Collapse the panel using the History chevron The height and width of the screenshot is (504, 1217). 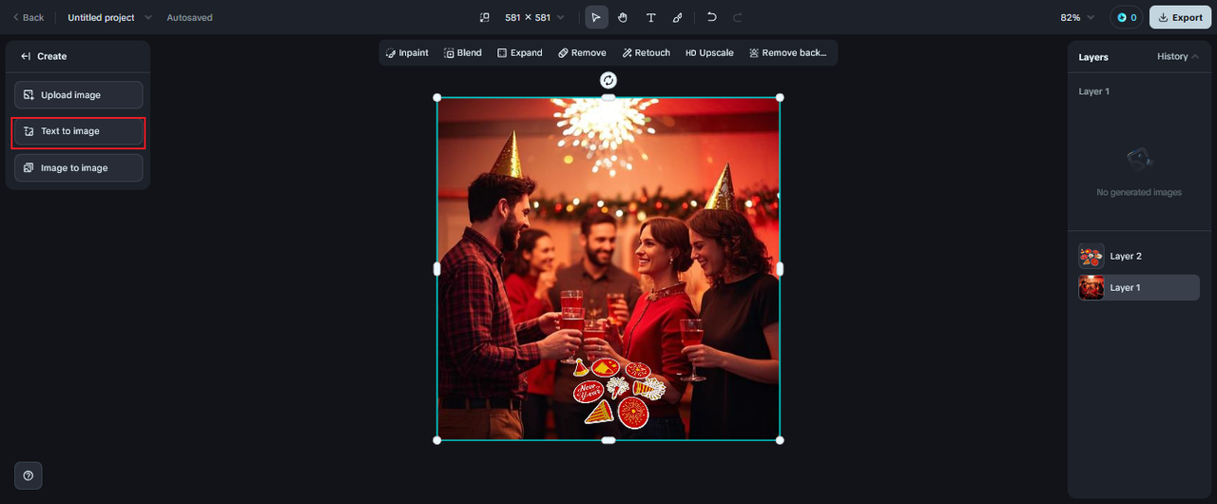1195,56
